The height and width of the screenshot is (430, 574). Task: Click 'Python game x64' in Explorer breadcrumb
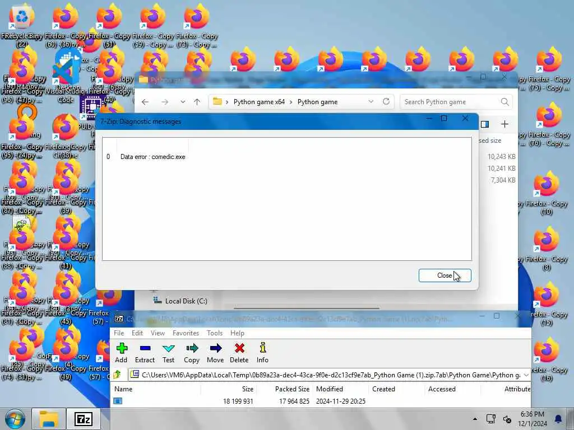pyautogui.click(x=259, y=102)
